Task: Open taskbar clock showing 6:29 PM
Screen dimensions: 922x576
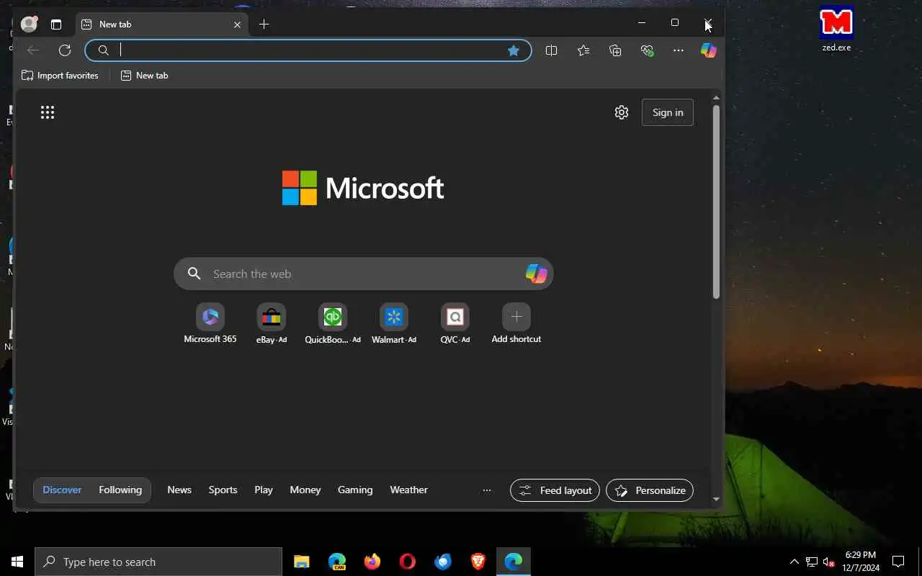Action: coord(861,562)
